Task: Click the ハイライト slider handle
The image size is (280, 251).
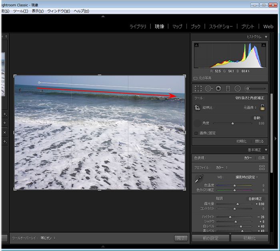Action: click(x=230, y=217)
